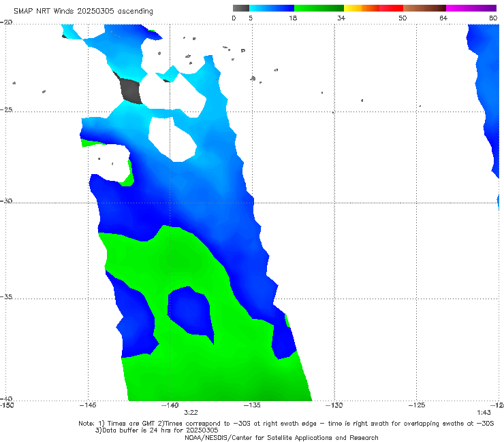Click the color bar label '50'
504x442 pixels.
(x=403, y=18)
